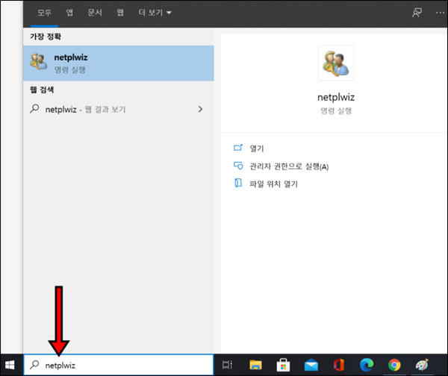The height and width of the screenshot is (376, 448).
Task: Open File Explorer from the taskbar
Action: 255,365
